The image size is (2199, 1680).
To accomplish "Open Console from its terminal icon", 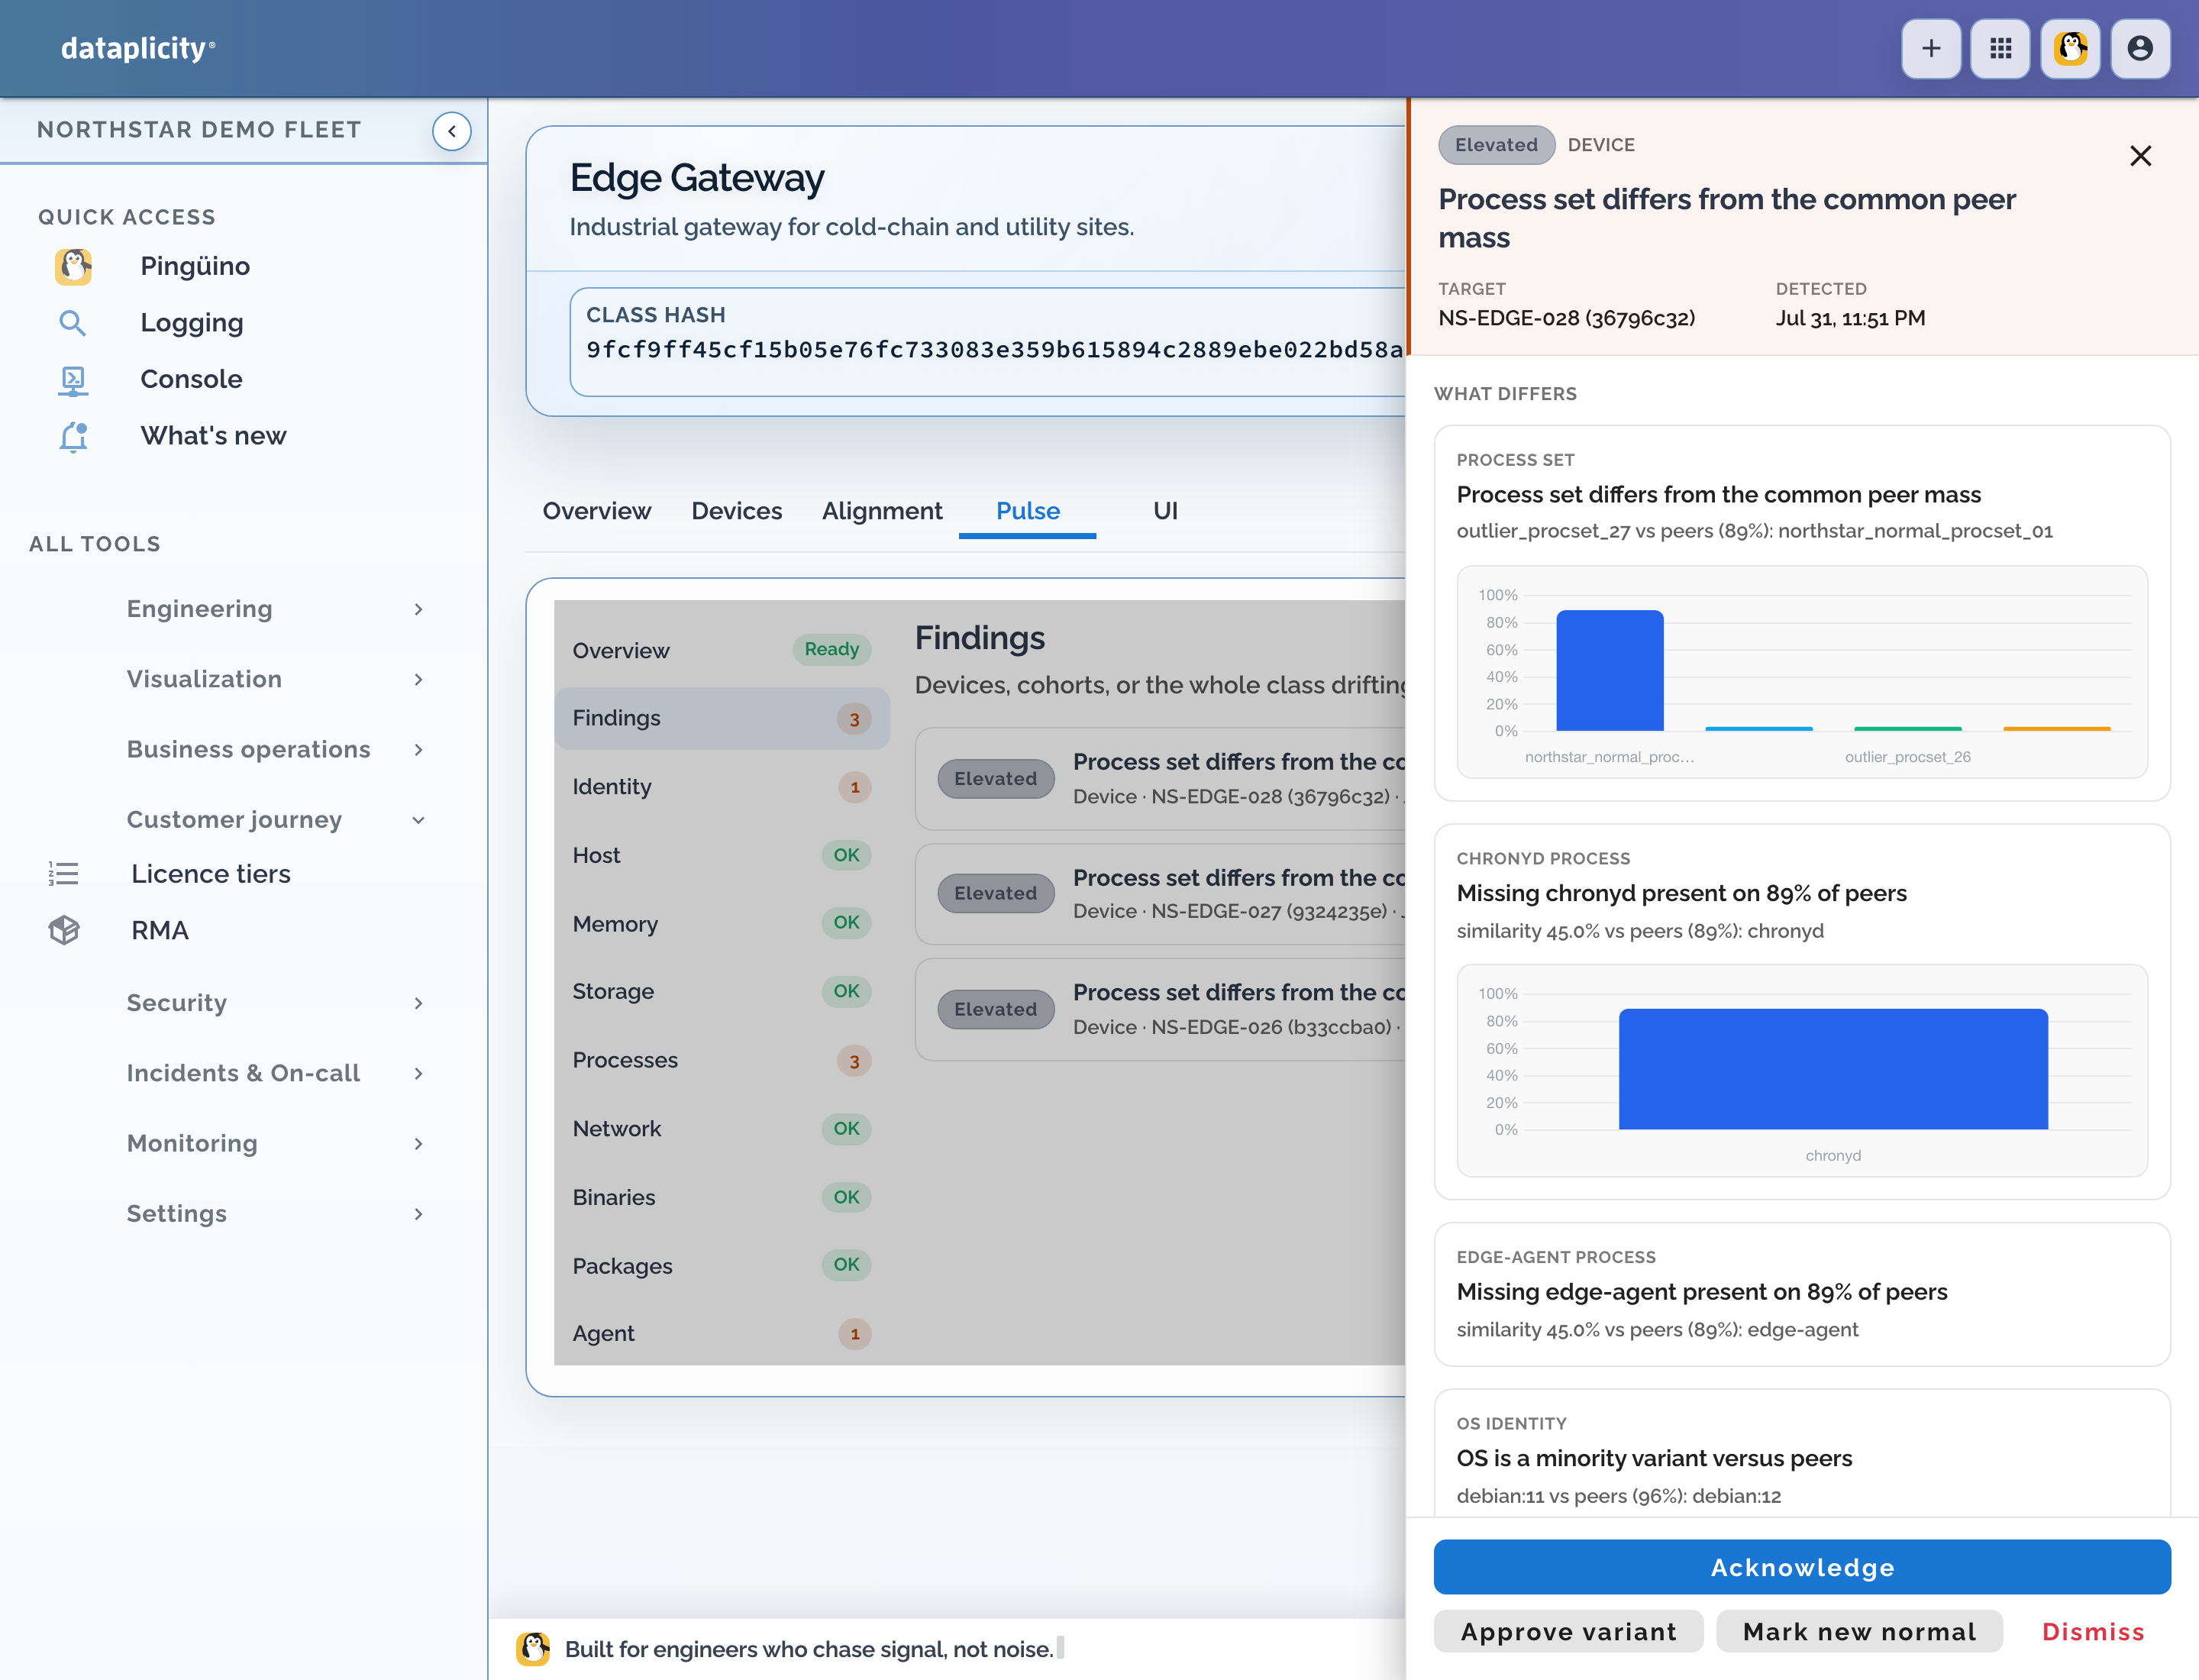I will (x=72, y=379).
